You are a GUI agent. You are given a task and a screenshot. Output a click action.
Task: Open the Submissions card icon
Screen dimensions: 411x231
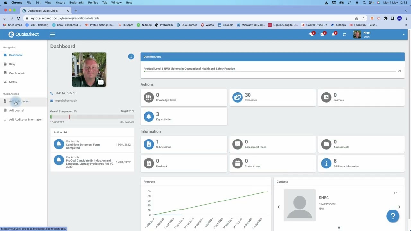149,144
